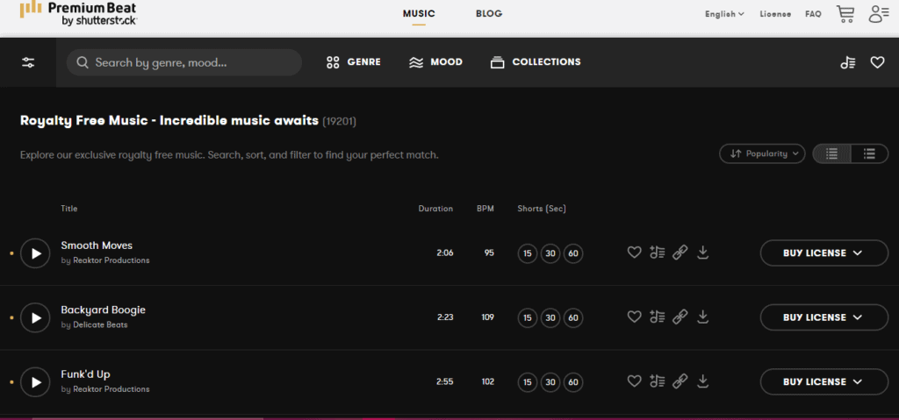Click the Shorts (Sec) column header
Image resolution: width=899 pixels, height=420 pixels.
(542, 209)
